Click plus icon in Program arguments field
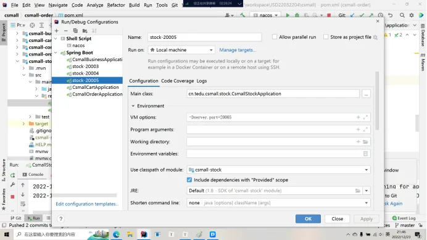The image size is (427, 240). [x=358, y=130]
